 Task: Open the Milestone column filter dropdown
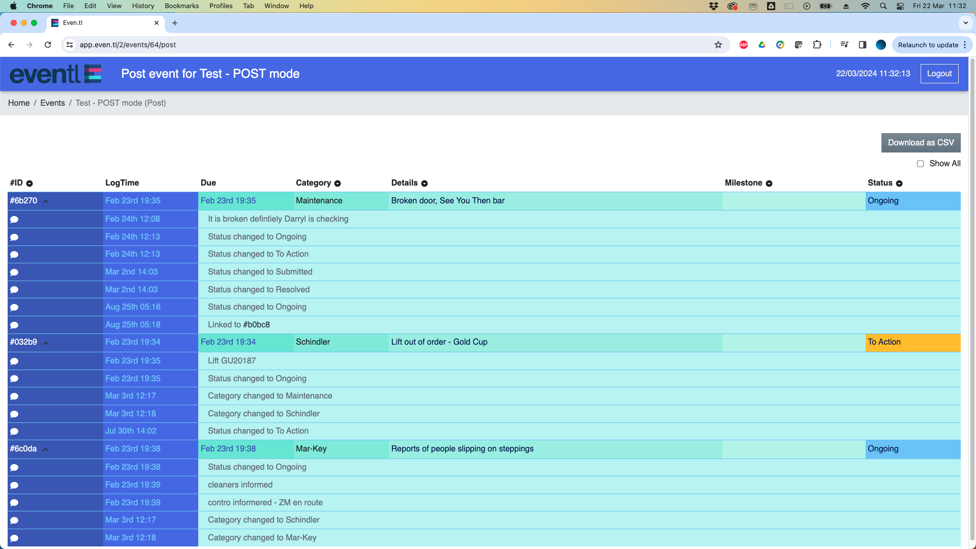pyautogui.click(x=769, y=184)
